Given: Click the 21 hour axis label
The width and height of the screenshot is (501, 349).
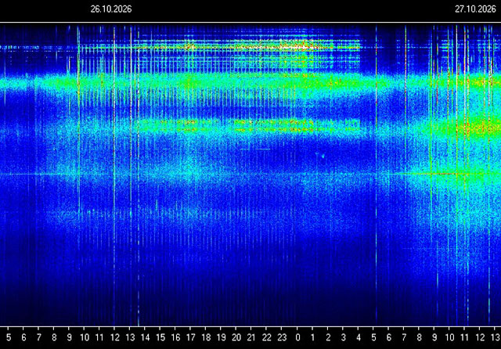Looking at the screenshot, I should (251, 337).
